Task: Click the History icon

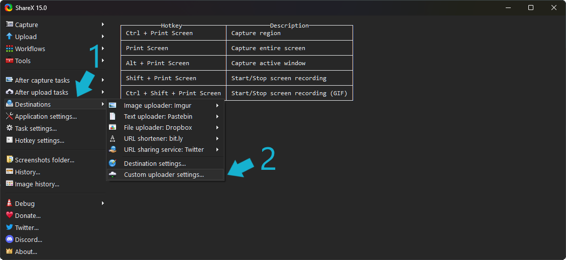Action: pos(10,172)
